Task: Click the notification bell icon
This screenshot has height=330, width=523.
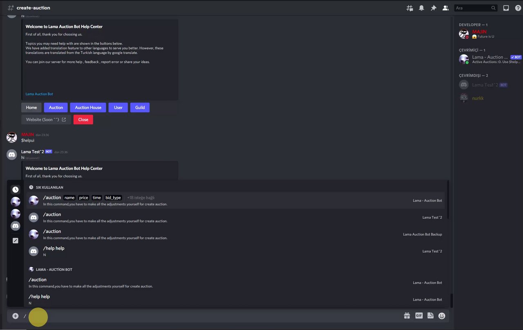Action: tap(421, 8)
